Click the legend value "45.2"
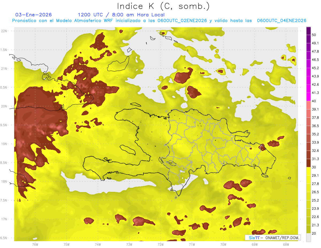The height and width of the screenshot is (248, 321). [316, 68]
